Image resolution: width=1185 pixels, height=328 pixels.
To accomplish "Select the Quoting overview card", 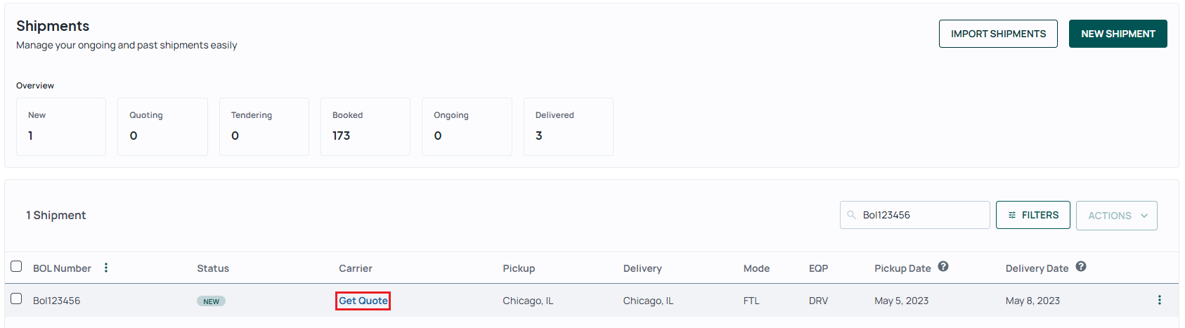I will pyautogui.click(x=162, y=126).
